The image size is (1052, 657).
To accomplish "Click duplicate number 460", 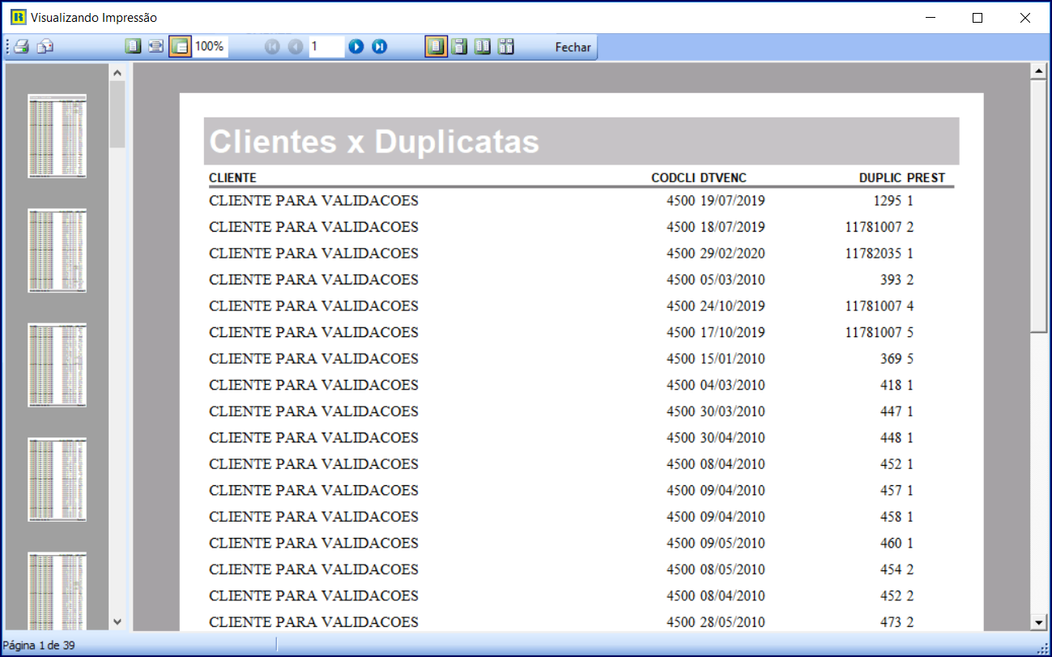I will (x=891, y=543).
